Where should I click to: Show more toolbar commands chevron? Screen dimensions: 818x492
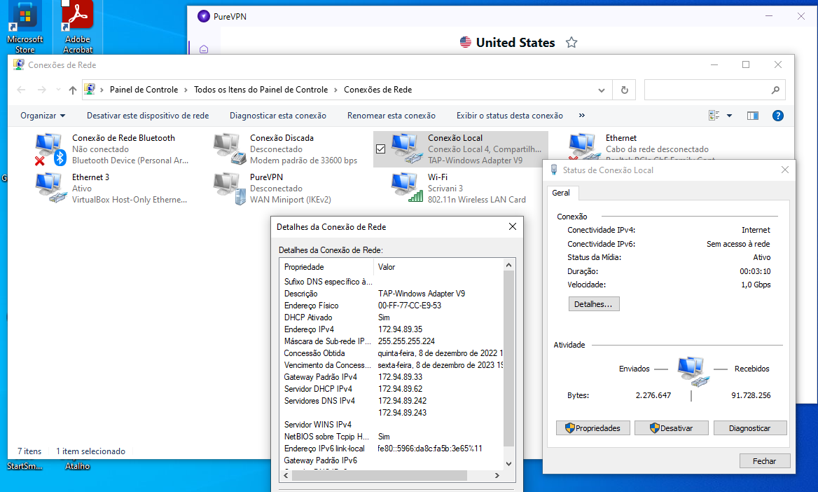[x=582, y=116]
